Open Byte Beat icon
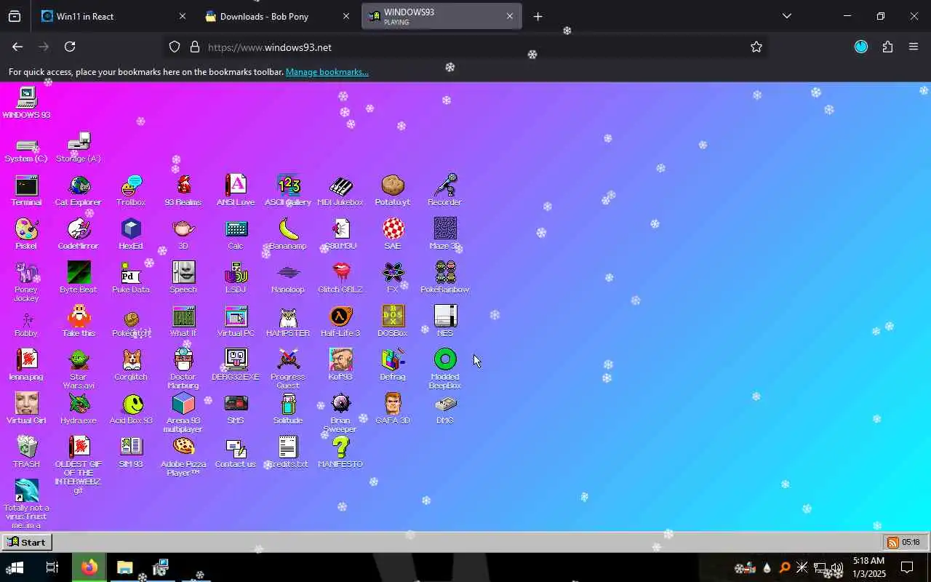This screenshot has height=582, width=931. tap(79, 278)
